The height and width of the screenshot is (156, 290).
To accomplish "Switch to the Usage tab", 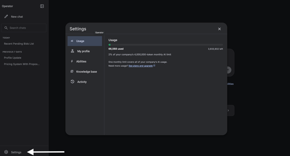I will 85,41.
